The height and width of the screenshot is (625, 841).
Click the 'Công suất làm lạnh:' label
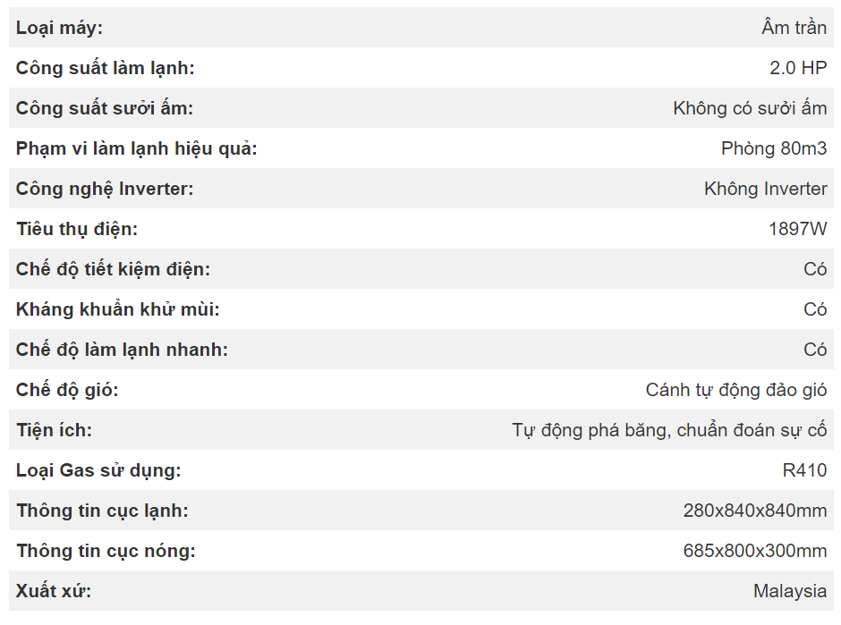click(x=105, y=68)
